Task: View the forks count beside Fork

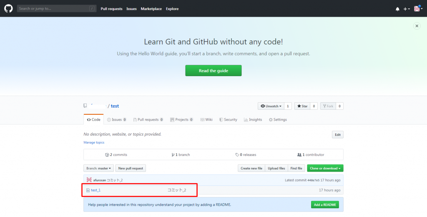Action: [339, 106]
